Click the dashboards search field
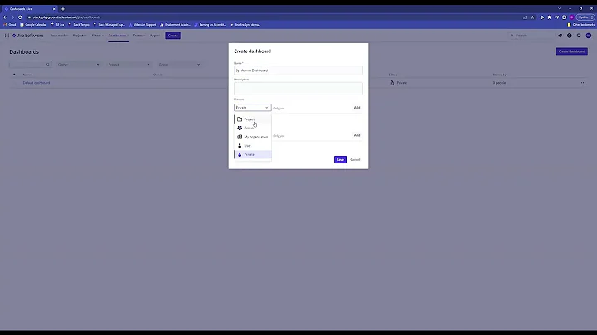This screenshot has height=335, width=597. click(x=30, y=65)
